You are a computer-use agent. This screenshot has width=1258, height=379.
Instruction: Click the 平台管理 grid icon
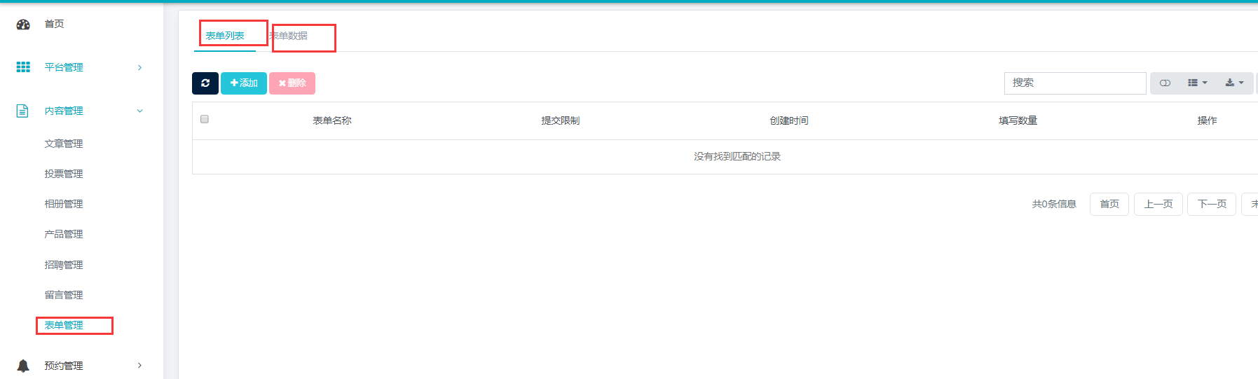pyautogui.click(x=23, y=67)
